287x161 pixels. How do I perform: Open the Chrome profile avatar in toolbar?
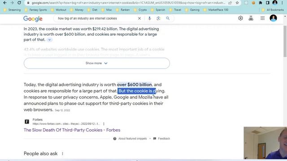275,3
